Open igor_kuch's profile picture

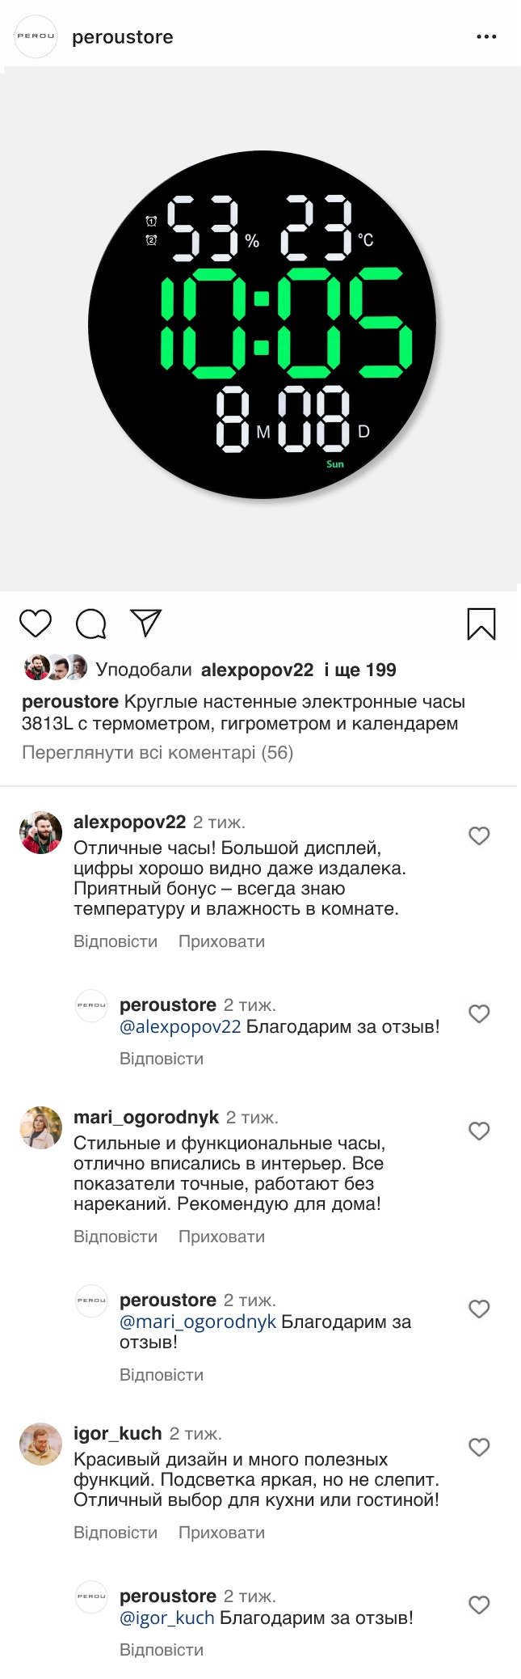click(40, 1444)
